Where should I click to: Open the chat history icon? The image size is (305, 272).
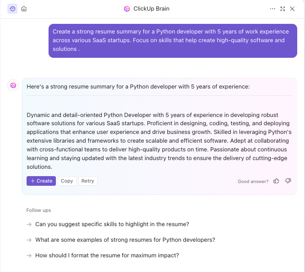12,9
